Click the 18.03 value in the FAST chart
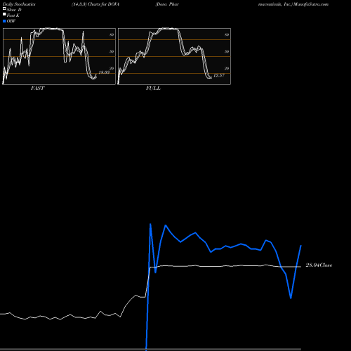 pyautogui.click(x=104, y=72)
